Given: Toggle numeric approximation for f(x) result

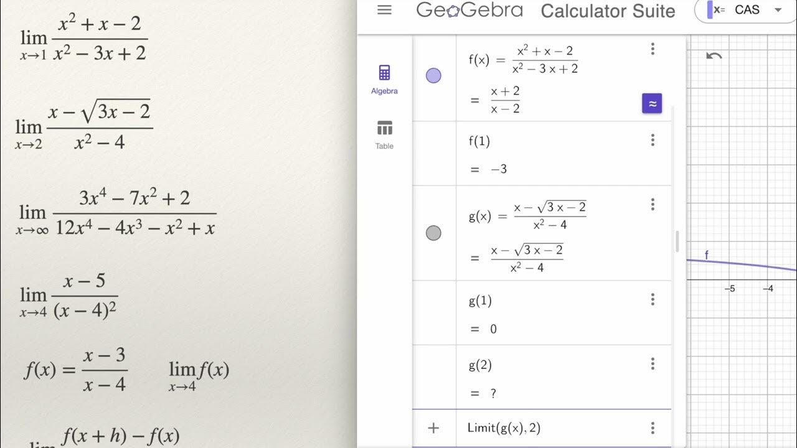Looking at the screenshot, I should click(x=652, y=103).
